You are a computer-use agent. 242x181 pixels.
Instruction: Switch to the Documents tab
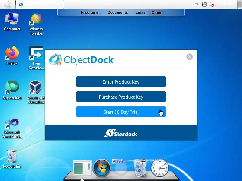point(118,12)
